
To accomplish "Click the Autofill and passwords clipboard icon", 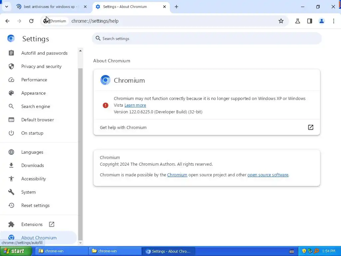I will 11,53.
